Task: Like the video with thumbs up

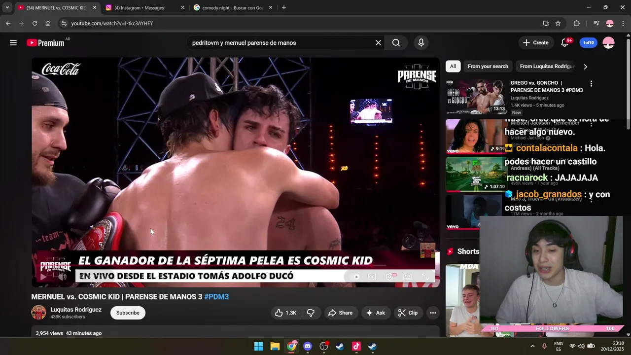Action: coord(286,313)
